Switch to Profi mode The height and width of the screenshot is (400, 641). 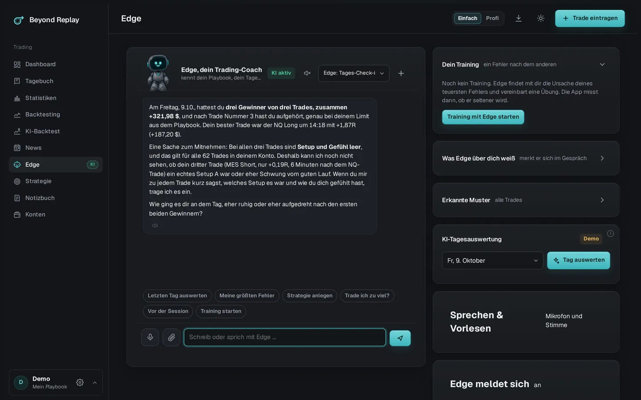tap(492, 18)
